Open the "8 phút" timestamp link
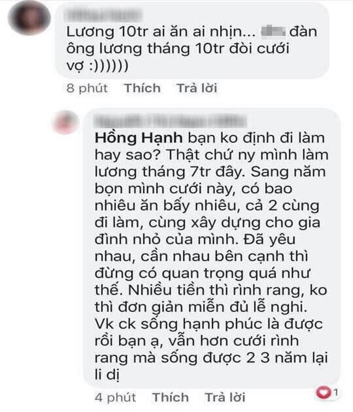 click(x=87, y=88)
